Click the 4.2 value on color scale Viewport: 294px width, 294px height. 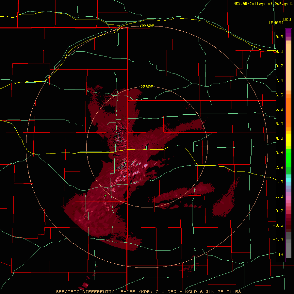click(x=279, y=139)
